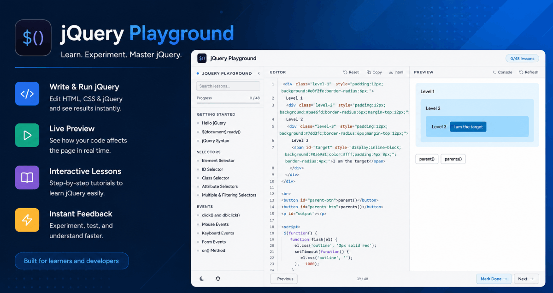Viewport: 553px width, 293px height.
Task: Download code as .html
Action: tap(396, 72)
